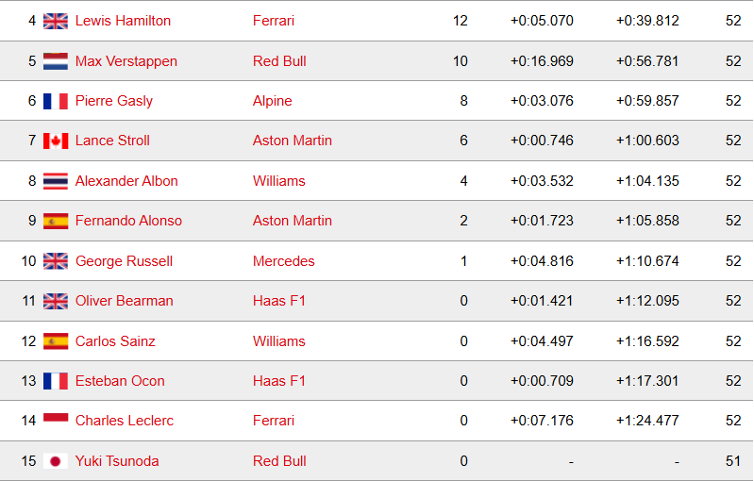Open Haas F1 link in Bearman's row
The width and height of the screenshot is (754, 481).
click(x=279, y=301)
